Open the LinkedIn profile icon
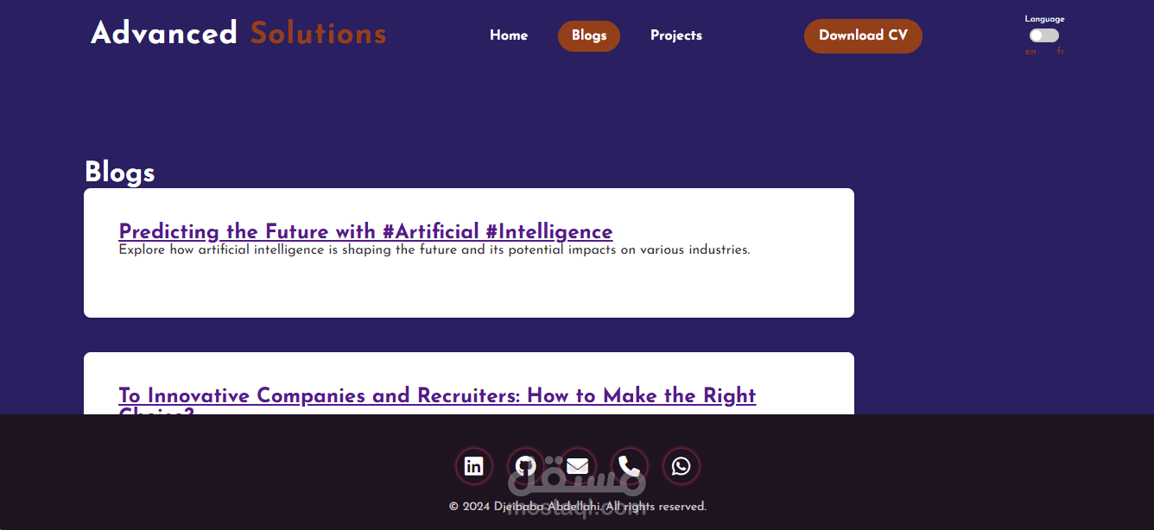The height and width of the screenshot is (530, 1154). [473, 466]
